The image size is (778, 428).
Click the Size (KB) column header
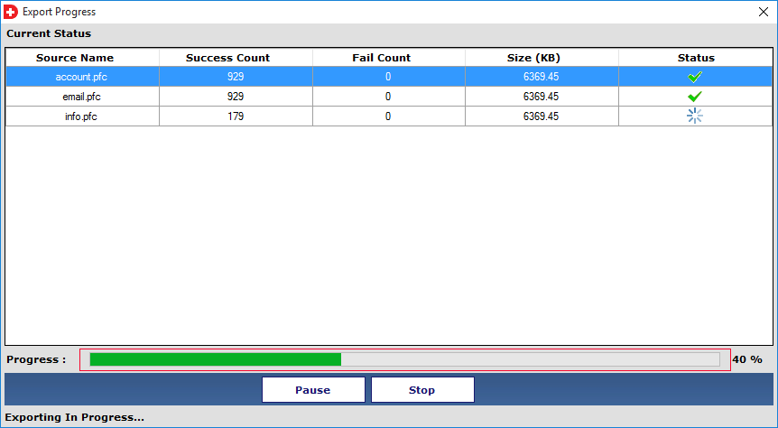coord(533,58)
